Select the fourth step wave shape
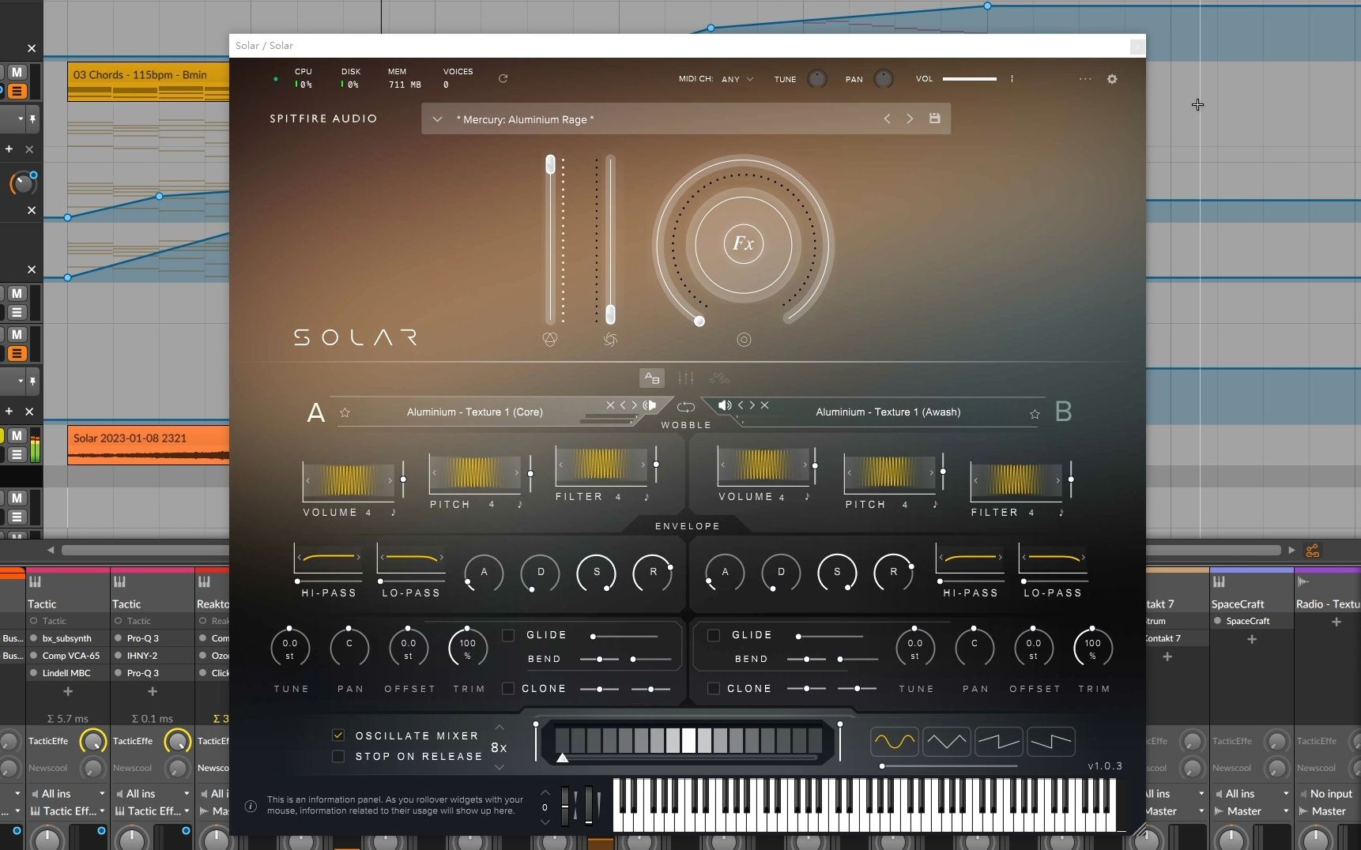Viewport: 1361px width, 850px height. click(x=1051, y=742)
